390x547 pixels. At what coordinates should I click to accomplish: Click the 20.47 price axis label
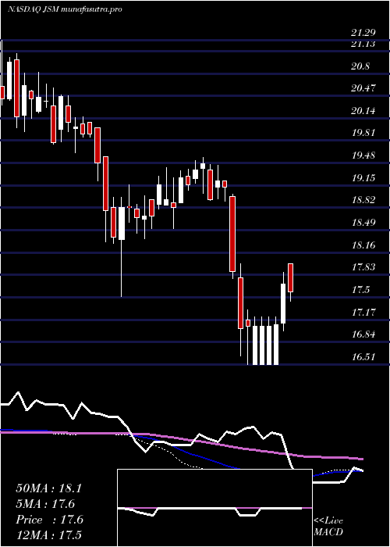363,88
